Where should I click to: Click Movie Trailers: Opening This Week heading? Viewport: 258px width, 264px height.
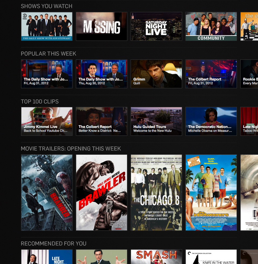tap(71, 149)
